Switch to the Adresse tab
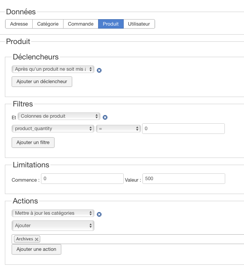 point(19,24)
